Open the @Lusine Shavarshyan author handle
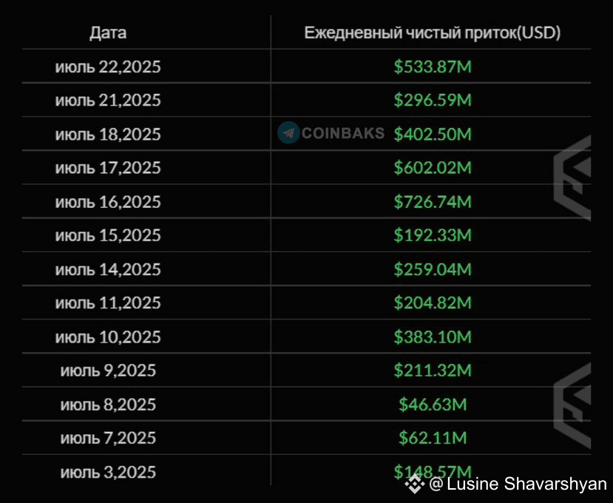613x503 pixels. (518, 485)
